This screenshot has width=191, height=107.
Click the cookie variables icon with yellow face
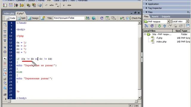[x=22, y=5]
